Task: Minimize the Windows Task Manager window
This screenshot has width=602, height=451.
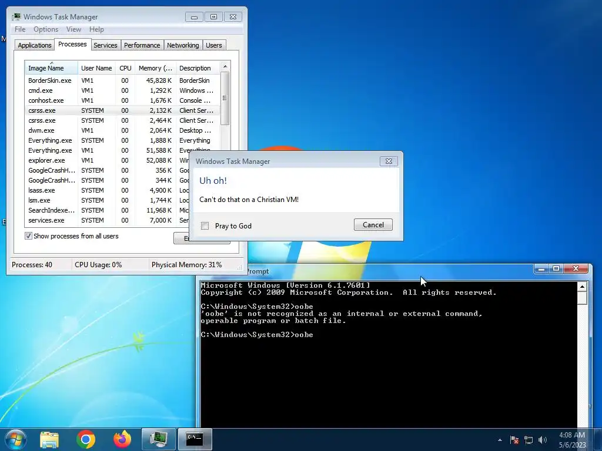Action: click(194, 17)
